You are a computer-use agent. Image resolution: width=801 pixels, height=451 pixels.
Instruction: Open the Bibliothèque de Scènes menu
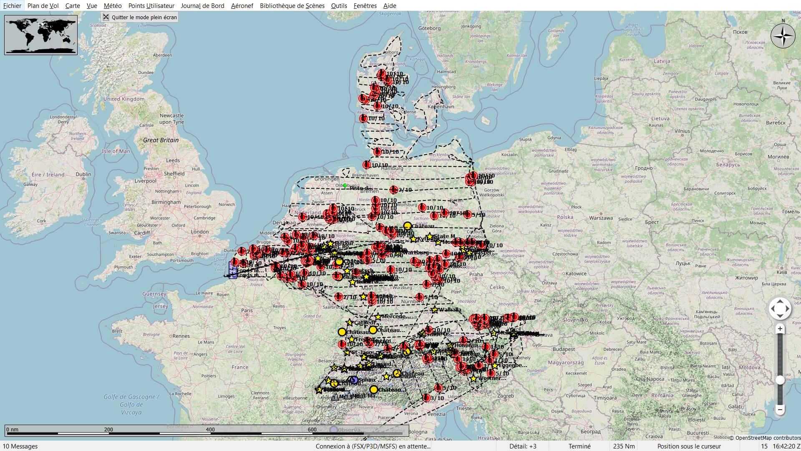point(292,5)
